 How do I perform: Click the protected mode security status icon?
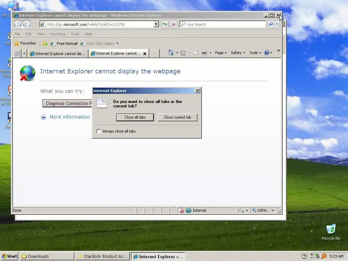click(x=242, y=210)
